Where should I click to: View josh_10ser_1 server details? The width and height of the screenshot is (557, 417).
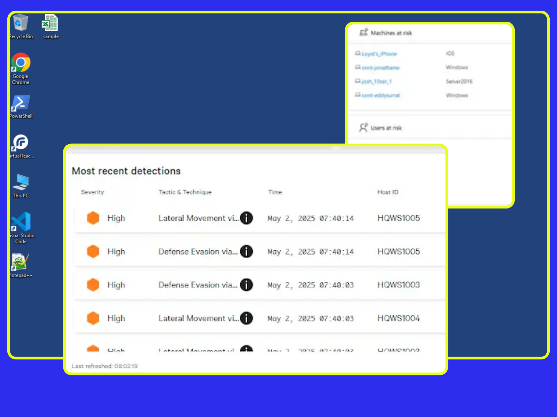[376, 81]
